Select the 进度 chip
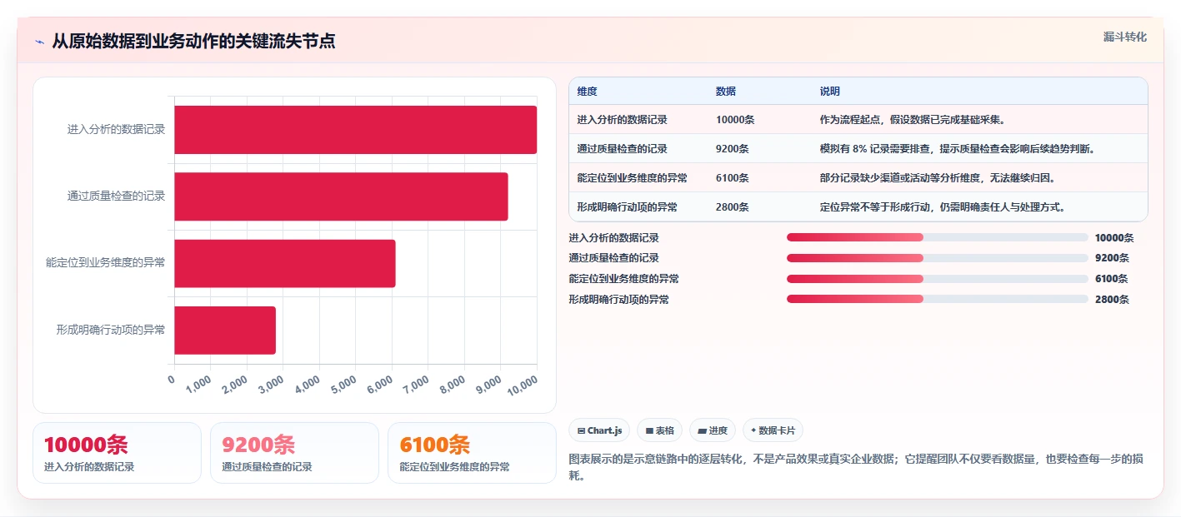Image resolution: width=1181 pixels, height=517 pixels. (x=713, y=430)
